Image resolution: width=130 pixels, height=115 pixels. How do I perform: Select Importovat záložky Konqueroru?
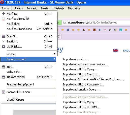click(x=93, y=84)
